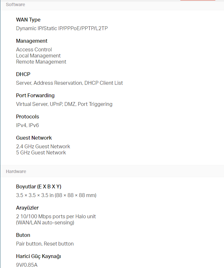Click the Management heading
Viewport: 224px width, 268px height.
coord(32,41)
